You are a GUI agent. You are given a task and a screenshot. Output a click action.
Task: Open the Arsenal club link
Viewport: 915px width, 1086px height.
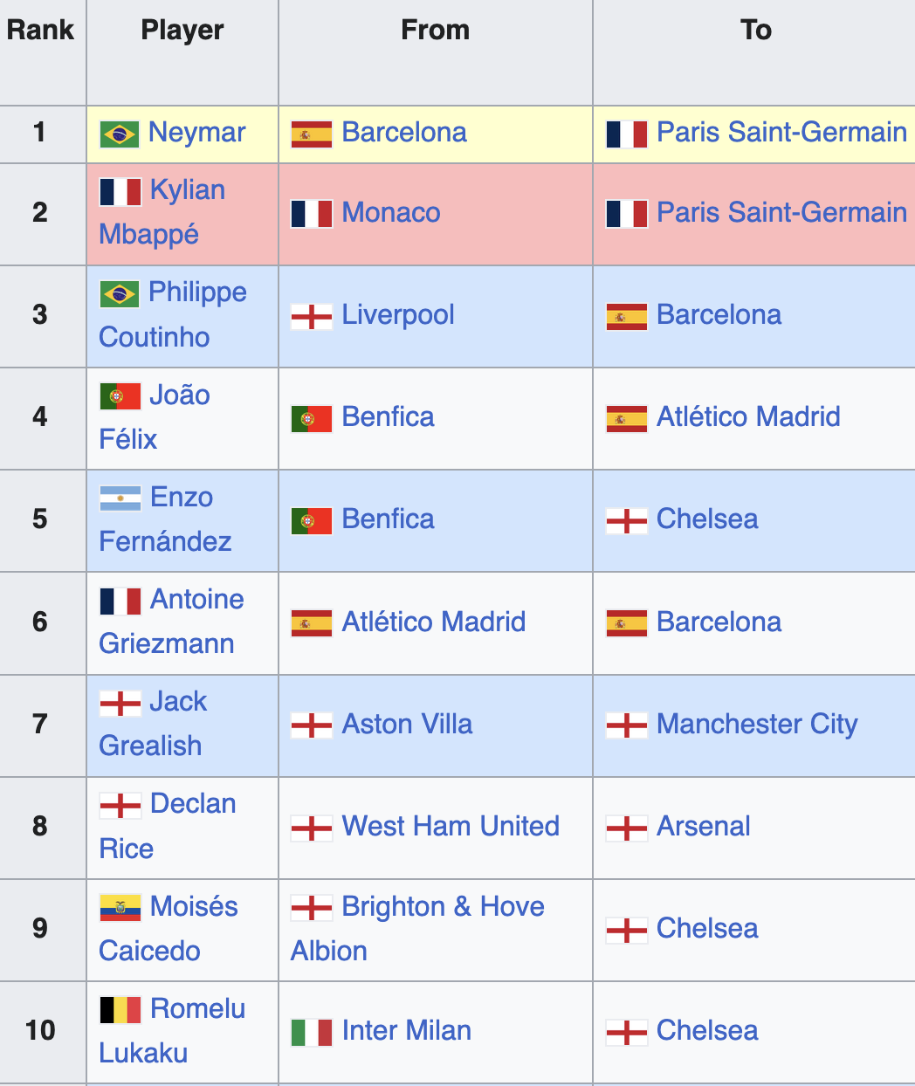pyautogui.click(x=704, y=826)
